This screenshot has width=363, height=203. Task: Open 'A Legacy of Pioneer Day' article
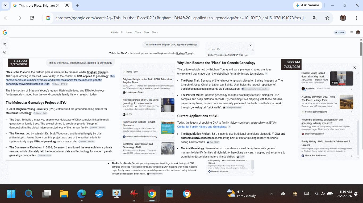[318, 98]
